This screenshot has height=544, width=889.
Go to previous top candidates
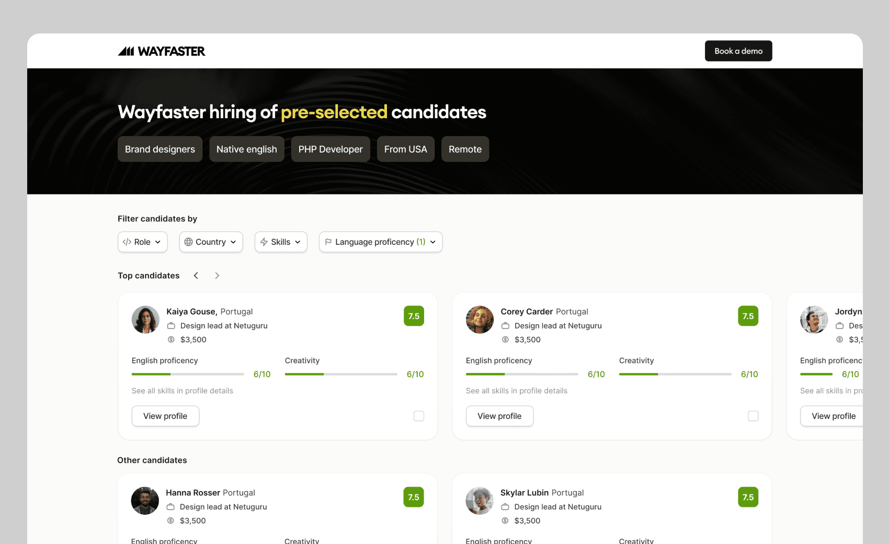point(196,276)
